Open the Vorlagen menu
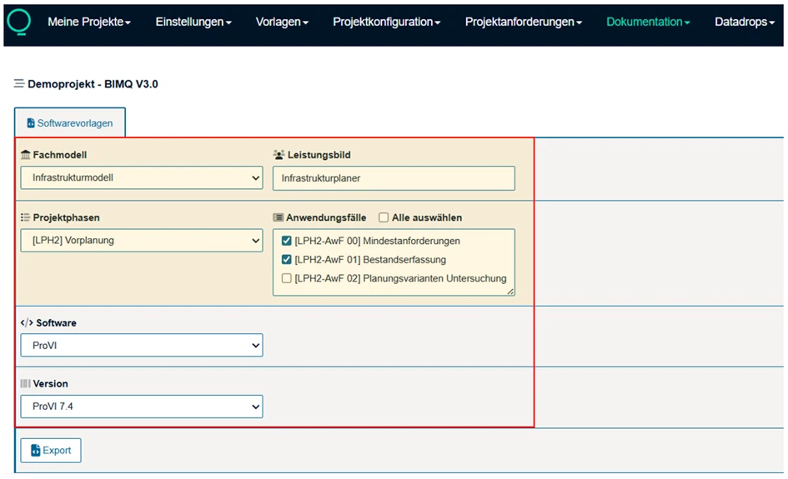The image size is (788, 479). point(282,22)
